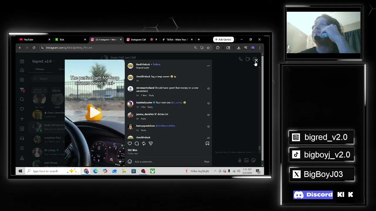Like kennyquestshow's comment
Image resolution: width=376 pixels, height=211 pixels.
click(x=209, y=127)
